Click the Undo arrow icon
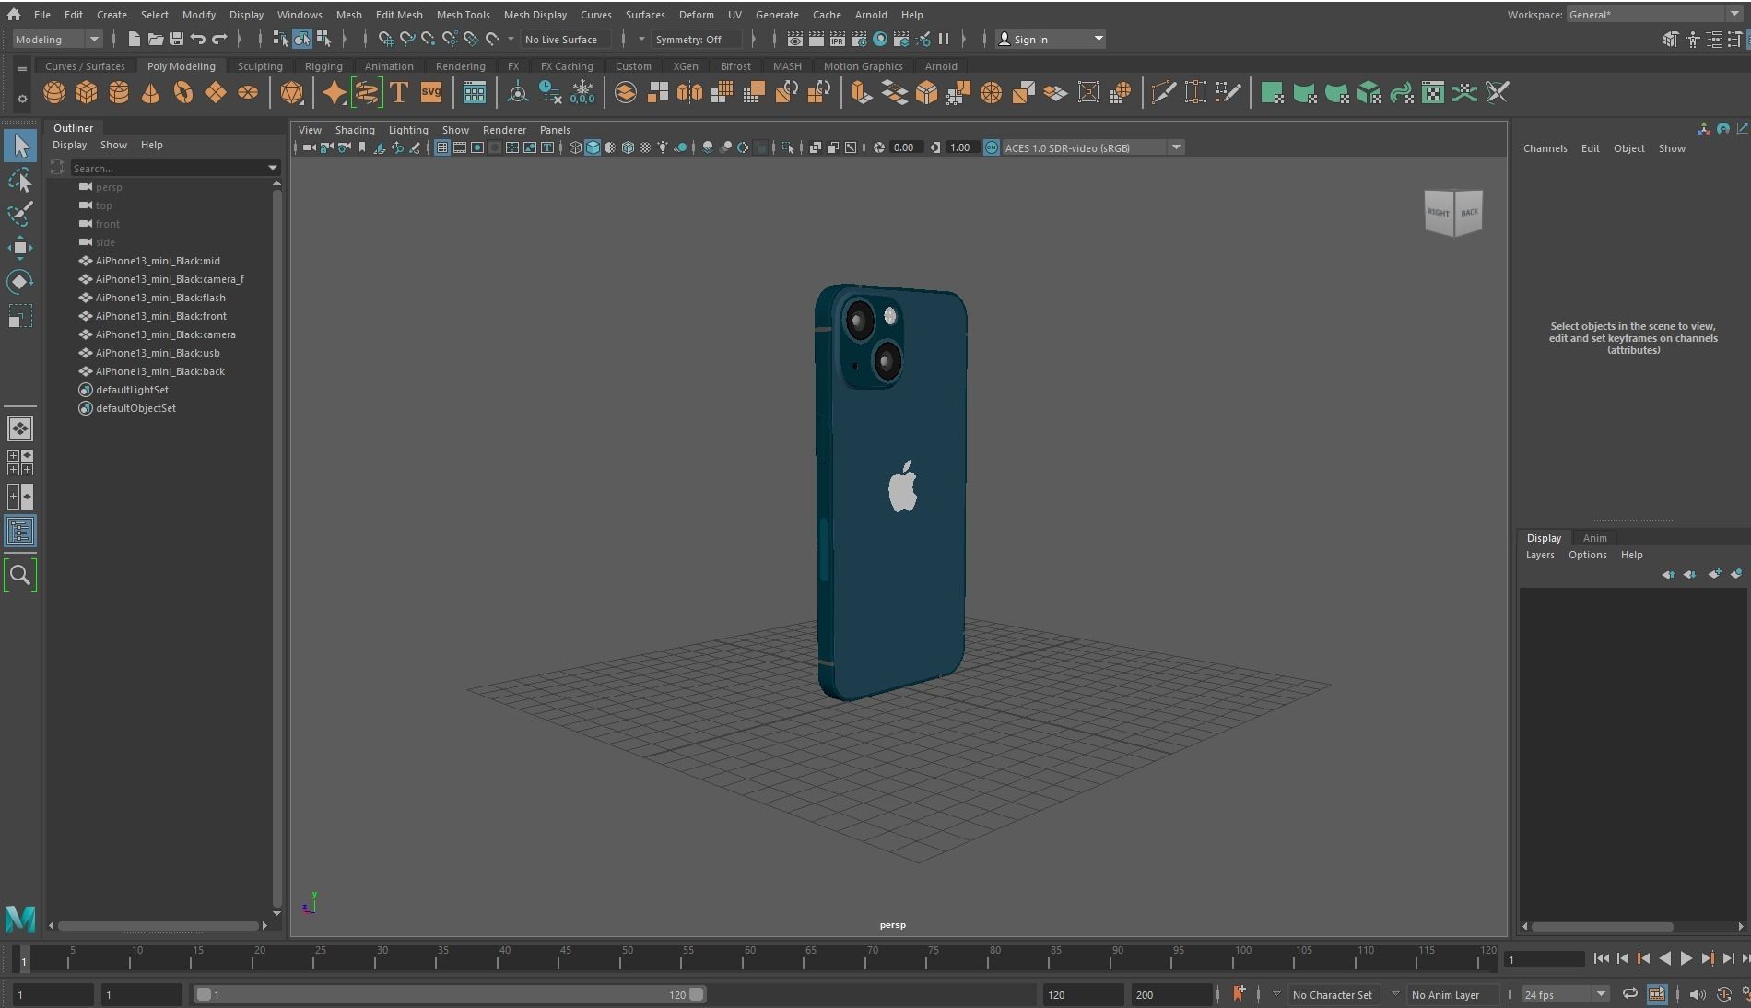Screen dimensions: 1751x1008 (x=198, y=39)
